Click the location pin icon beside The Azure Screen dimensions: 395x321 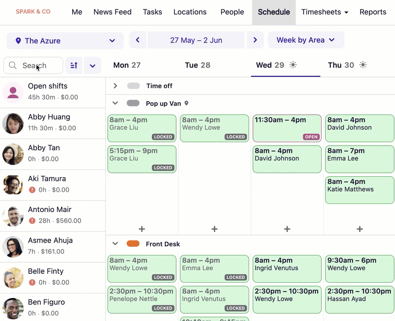[x=18, y=40]
